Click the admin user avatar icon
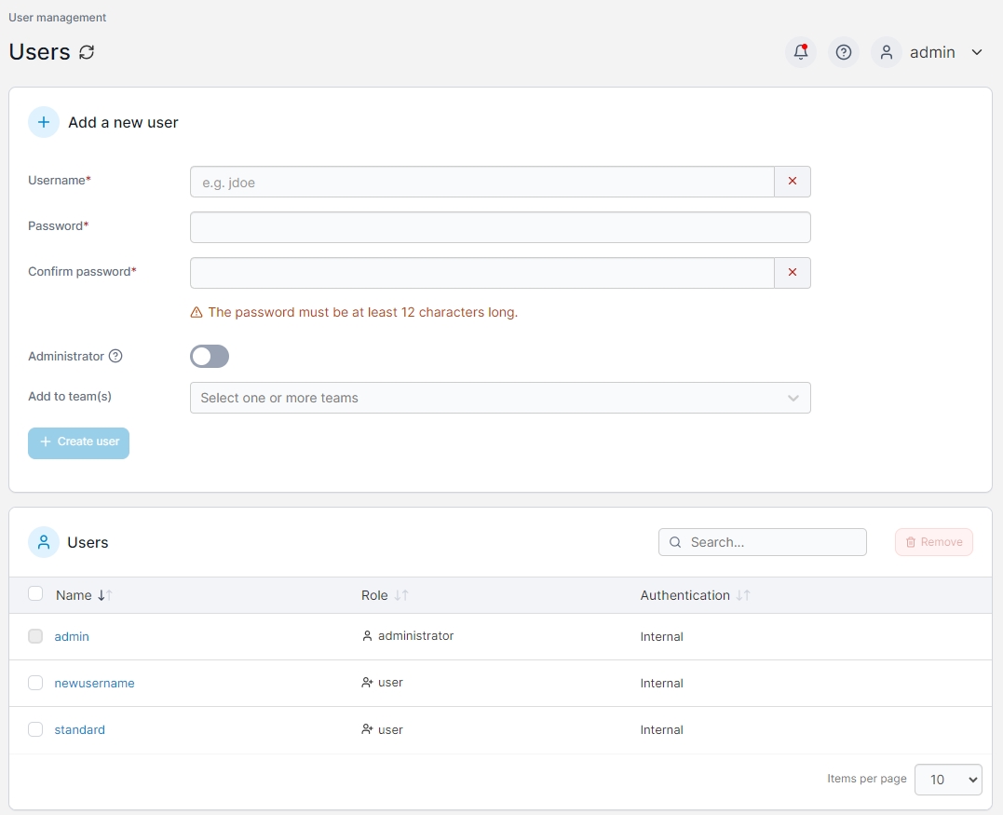Screen dimensions: 1003x815 pyautogui.click(x=887, y=52)
